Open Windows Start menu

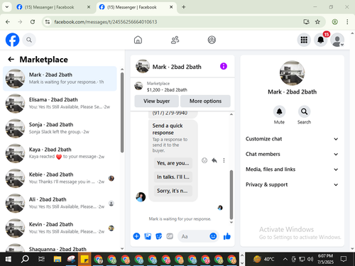[8, 259]
